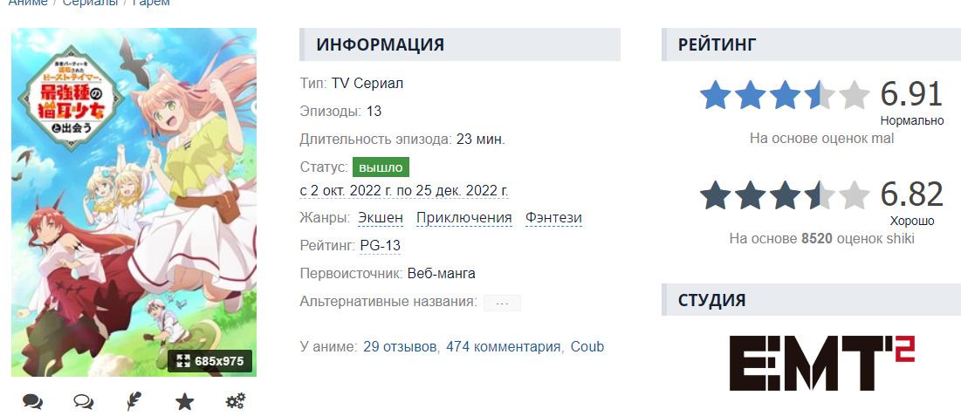Open the Приключения genre link
This screenshot has width=961, height=416.
(x=463, y=218)
